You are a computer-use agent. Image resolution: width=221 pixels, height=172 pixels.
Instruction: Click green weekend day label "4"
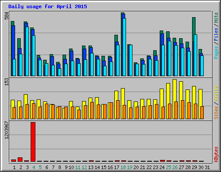click(x=34, y=167)
